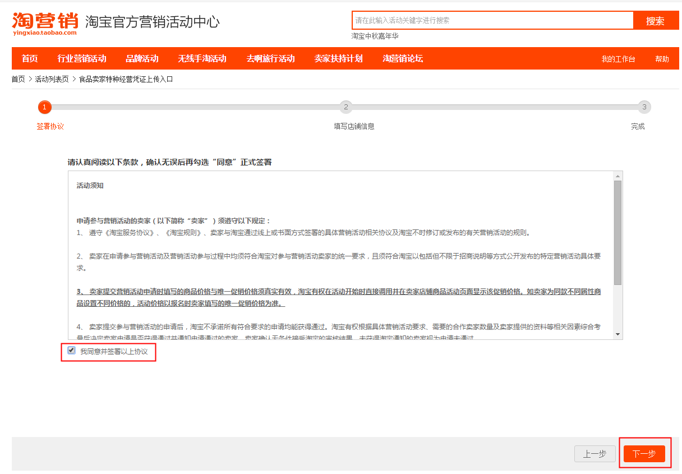
Task: Click the 完成 step label
Action: 638,126
